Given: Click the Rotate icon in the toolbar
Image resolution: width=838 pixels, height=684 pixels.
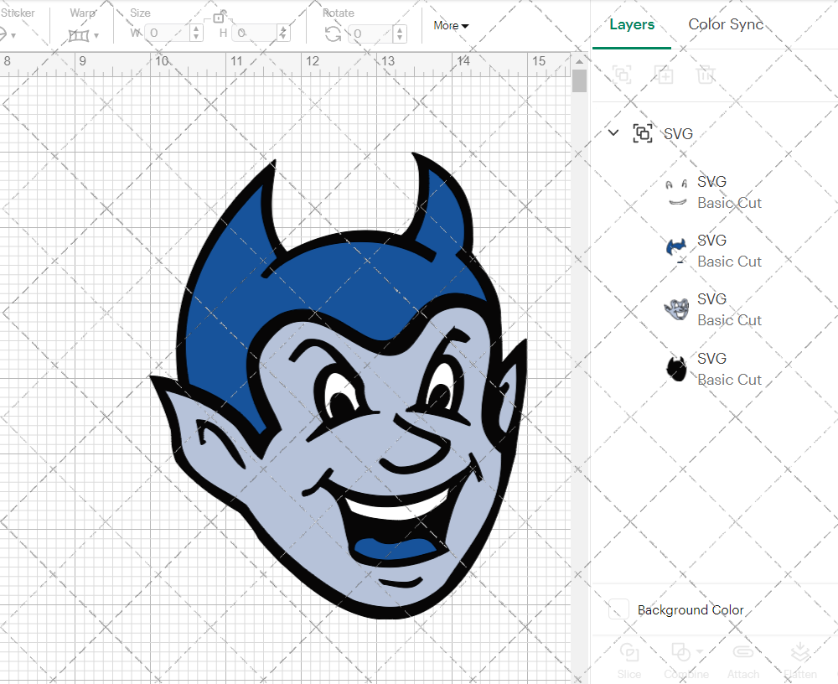Looking at the screenshot, I should [x=332, y=34].
